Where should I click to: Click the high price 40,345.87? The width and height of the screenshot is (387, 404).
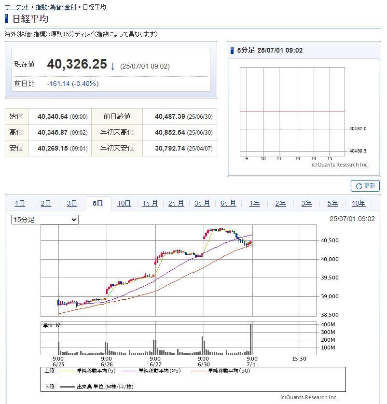click(53, 132)
